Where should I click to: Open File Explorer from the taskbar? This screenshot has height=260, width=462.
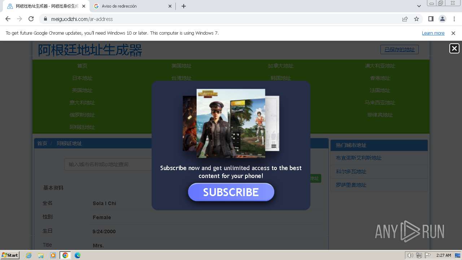[x=41, y=255]
